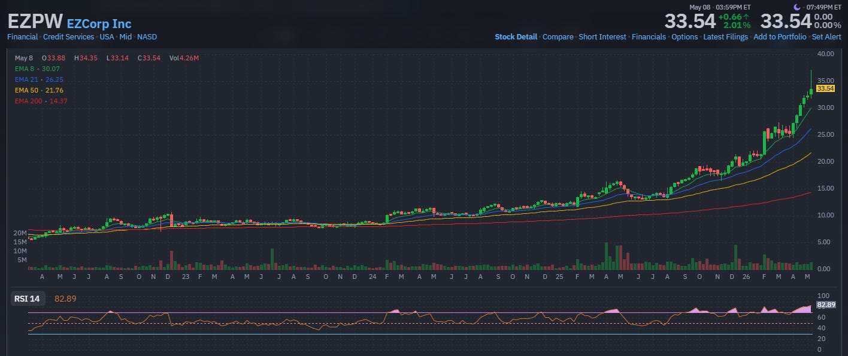The height and width of the screenshot is (356, 848).
Task: Click the EMA 50 legend entry
Action: click(x=39, y=90)
